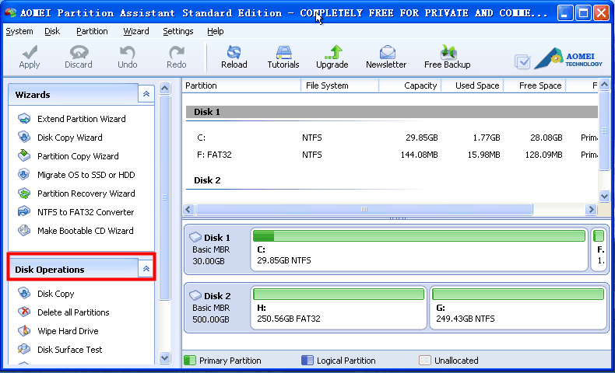
Task: Select the H: 250.56GB FAT32 partition block
Action: point(339,308)
